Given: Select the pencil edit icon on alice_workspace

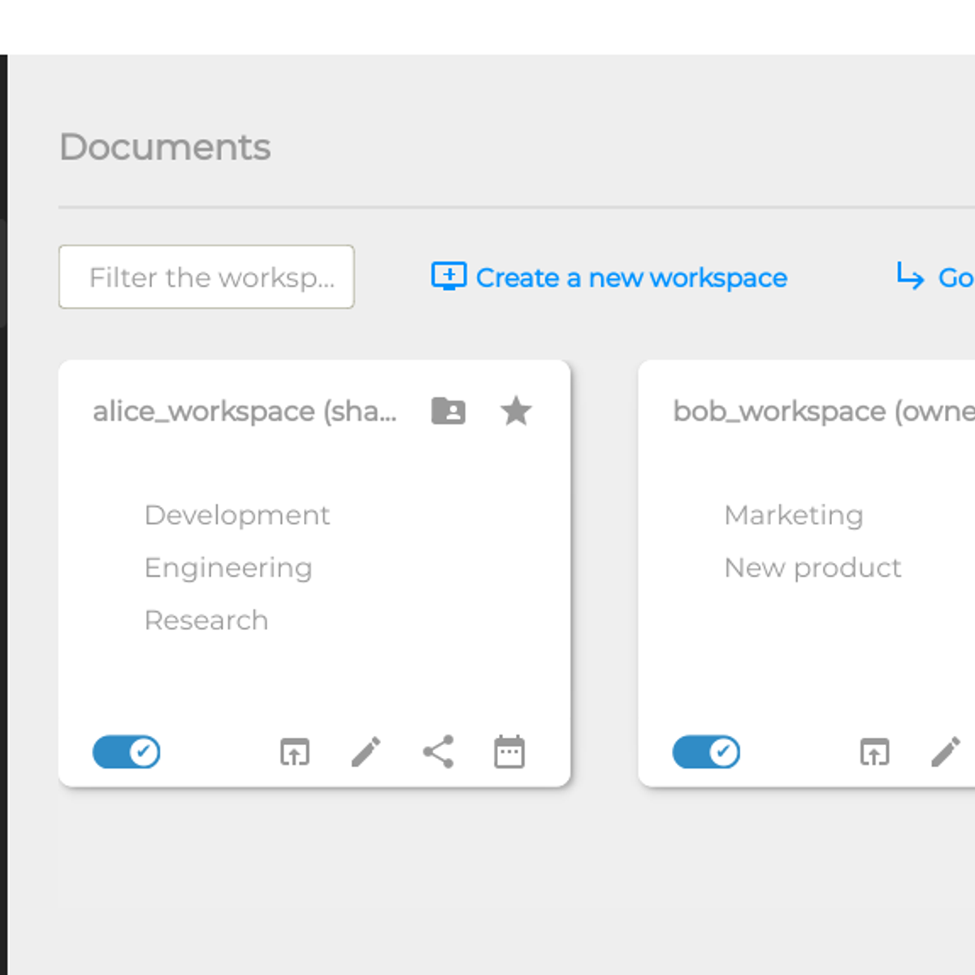Looking at the screenshot, I should (366, 752).
